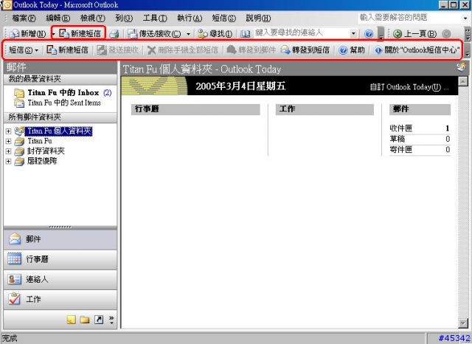The width and height of the screenshot is (472, 344).
Task: Click the 所有郵件資料夾 header
Action: [60, 117]
